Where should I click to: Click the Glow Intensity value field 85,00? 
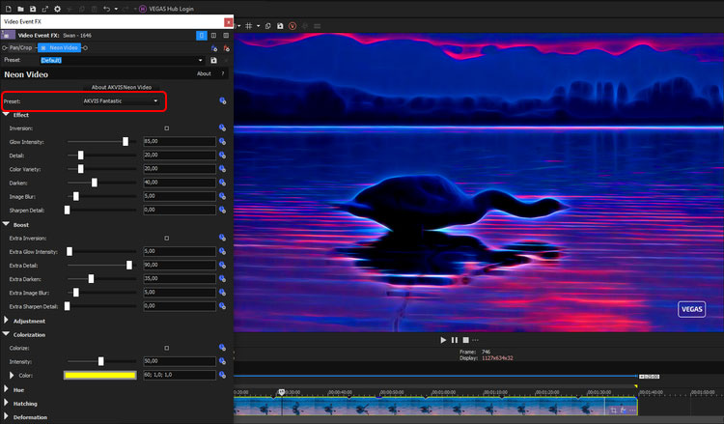180,141
